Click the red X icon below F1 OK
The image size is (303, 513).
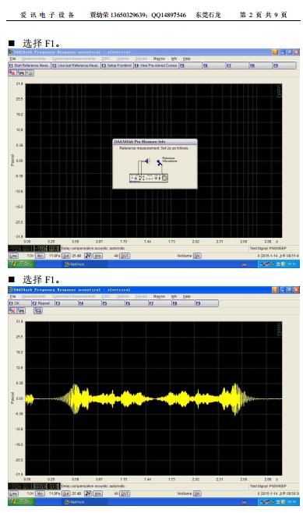point(12,310)
